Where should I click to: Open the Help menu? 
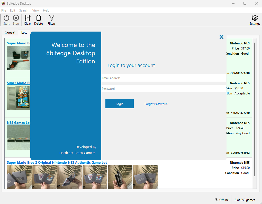point(46,11)
